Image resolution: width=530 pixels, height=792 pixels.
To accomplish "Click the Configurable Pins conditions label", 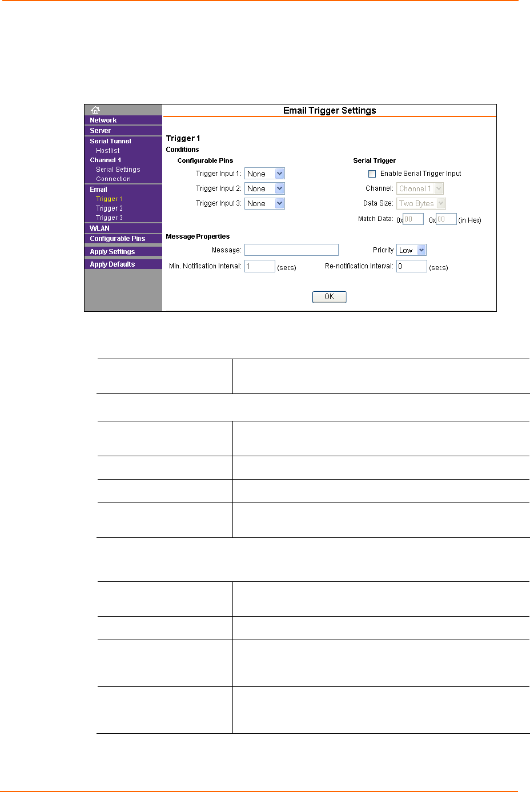I will point(206,160).
